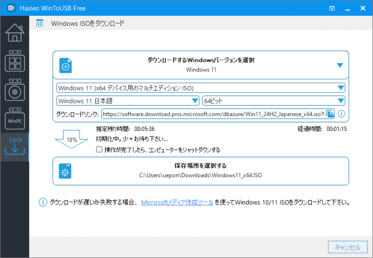Image resolution: width=373 pixels, height=258 pixels.
Task: Open the 64ビット architecture dropdown
Action: [340, 101]
